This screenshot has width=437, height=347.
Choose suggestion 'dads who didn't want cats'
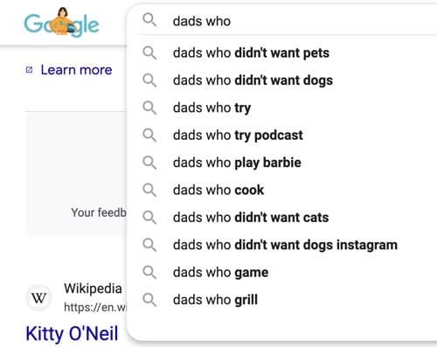tap(281, 218)
